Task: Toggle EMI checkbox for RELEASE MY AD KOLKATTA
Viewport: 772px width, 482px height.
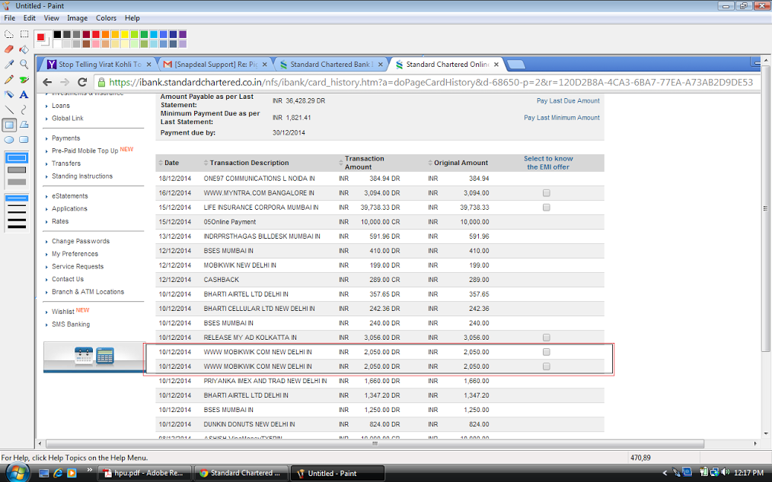Action: point(546,338)
